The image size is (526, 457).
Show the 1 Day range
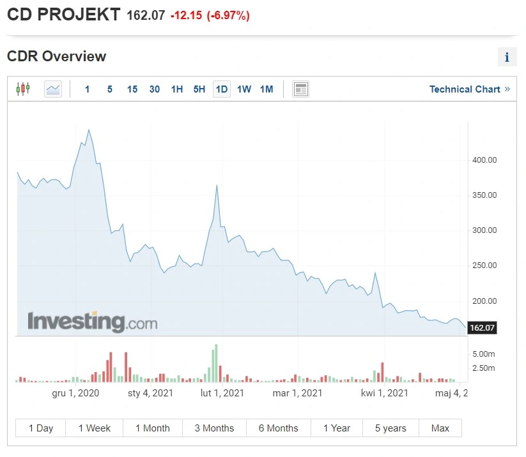(41, 428)
